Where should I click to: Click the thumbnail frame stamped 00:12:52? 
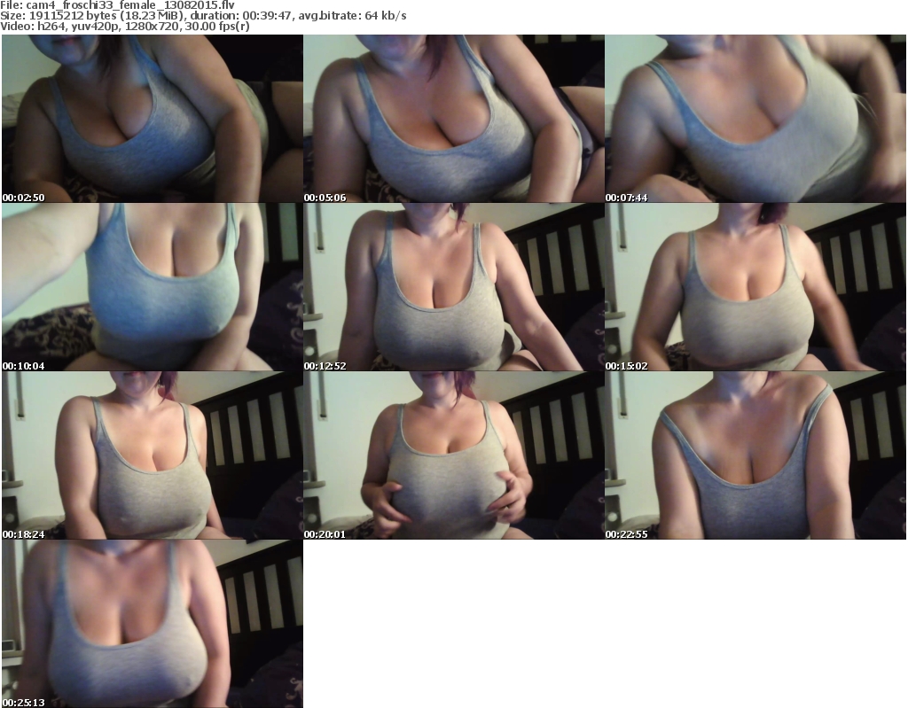[x=454, y=287]
